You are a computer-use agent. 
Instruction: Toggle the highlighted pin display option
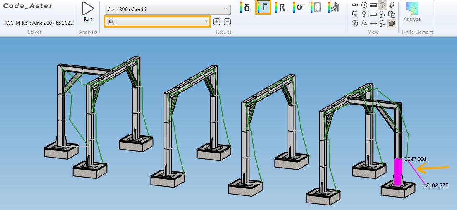[x=382, y=5]
